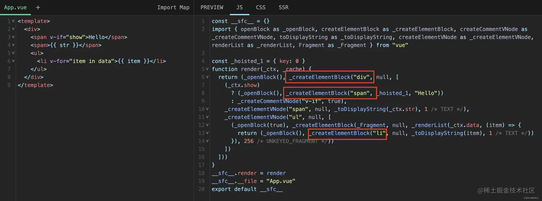Fold the UNKEYED_FRAGMENT line 14 marker
This screenshot has height=201, width=542.
pos(207,141)
